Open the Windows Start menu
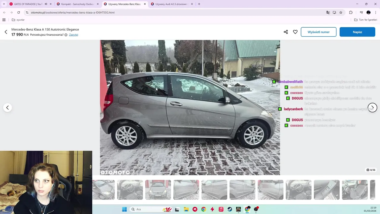 [124, 209]
